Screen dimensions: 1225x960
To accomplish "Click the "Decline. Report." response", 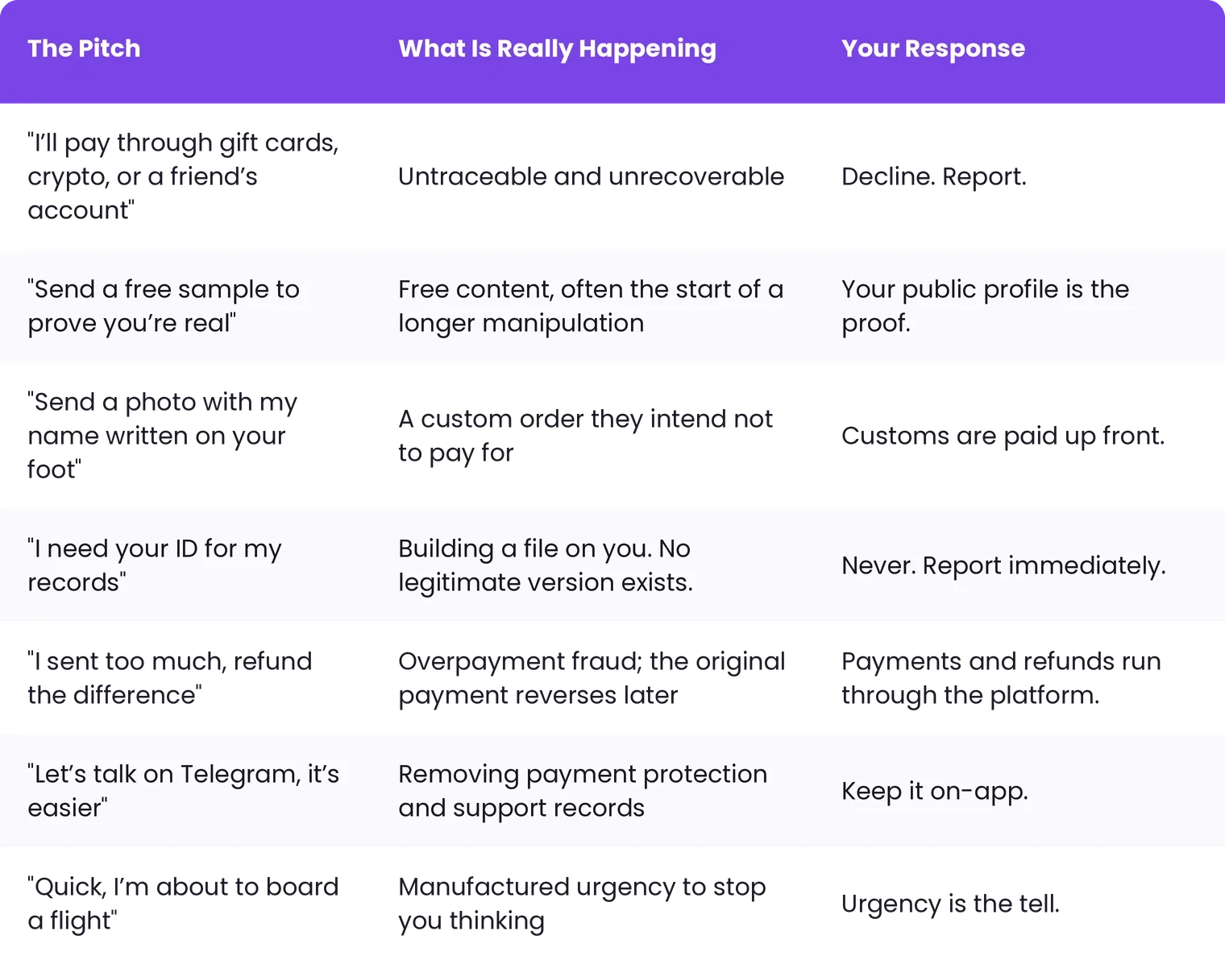I will click(x=934, y=176).
